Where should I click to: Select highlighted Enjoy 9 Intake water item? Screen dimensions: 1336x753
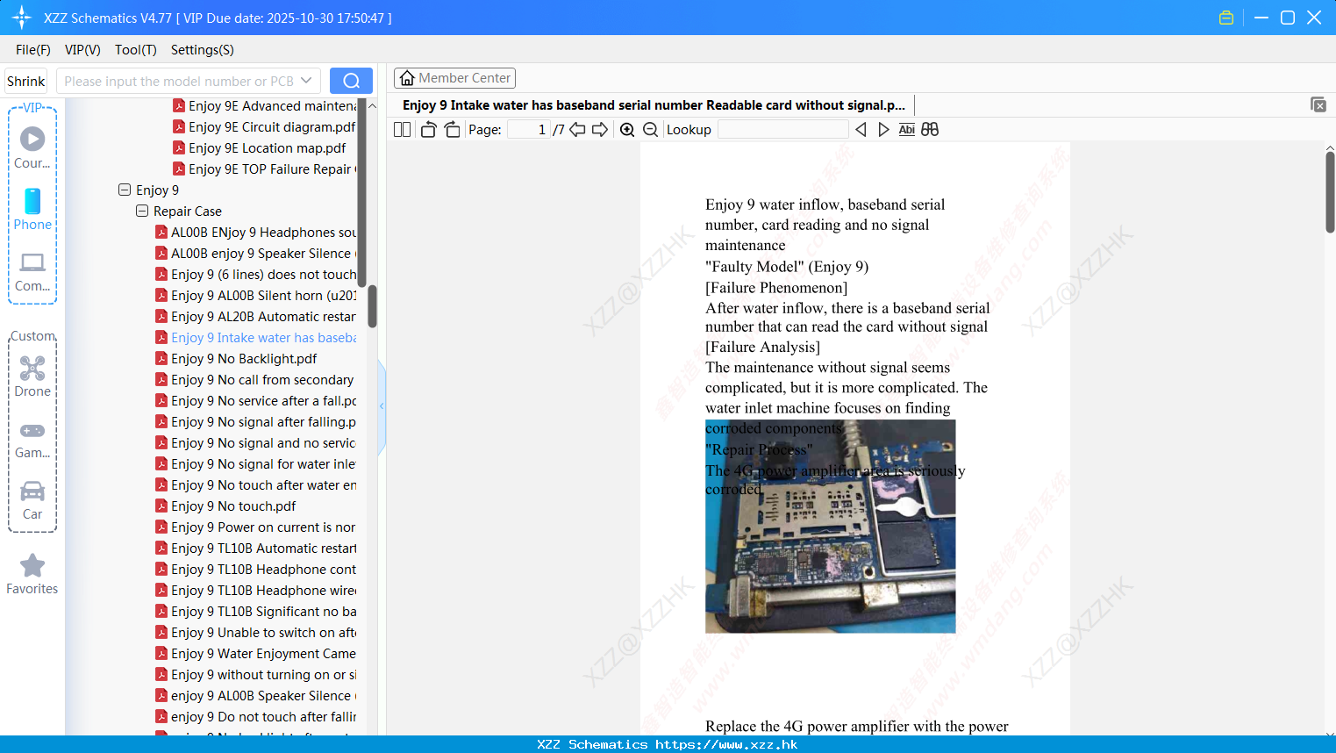pyautogui.click(x=255, y=337)
